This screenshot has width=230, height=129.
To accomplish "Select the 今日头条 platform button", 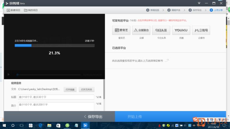I will [x=161, y=30].
